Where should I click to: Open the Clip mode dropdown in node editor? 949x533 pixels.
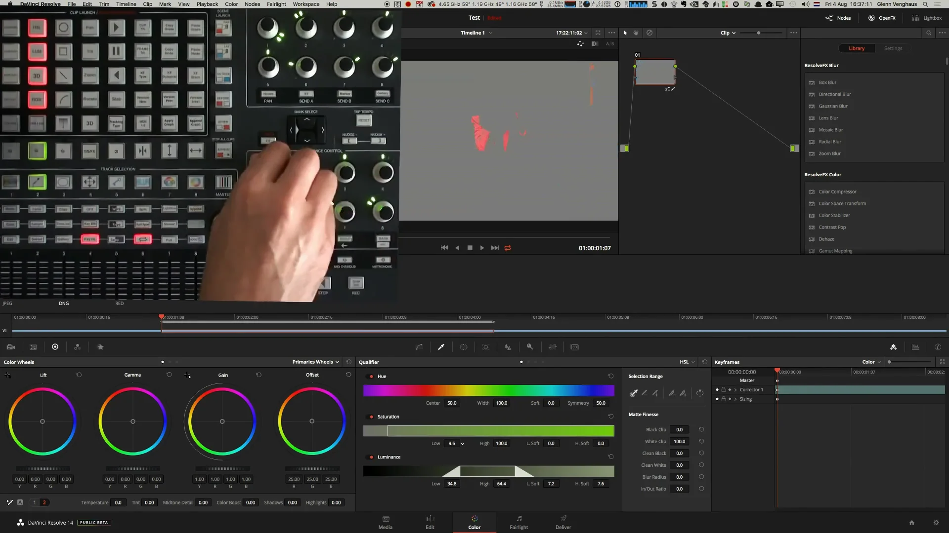click(728, 33)
